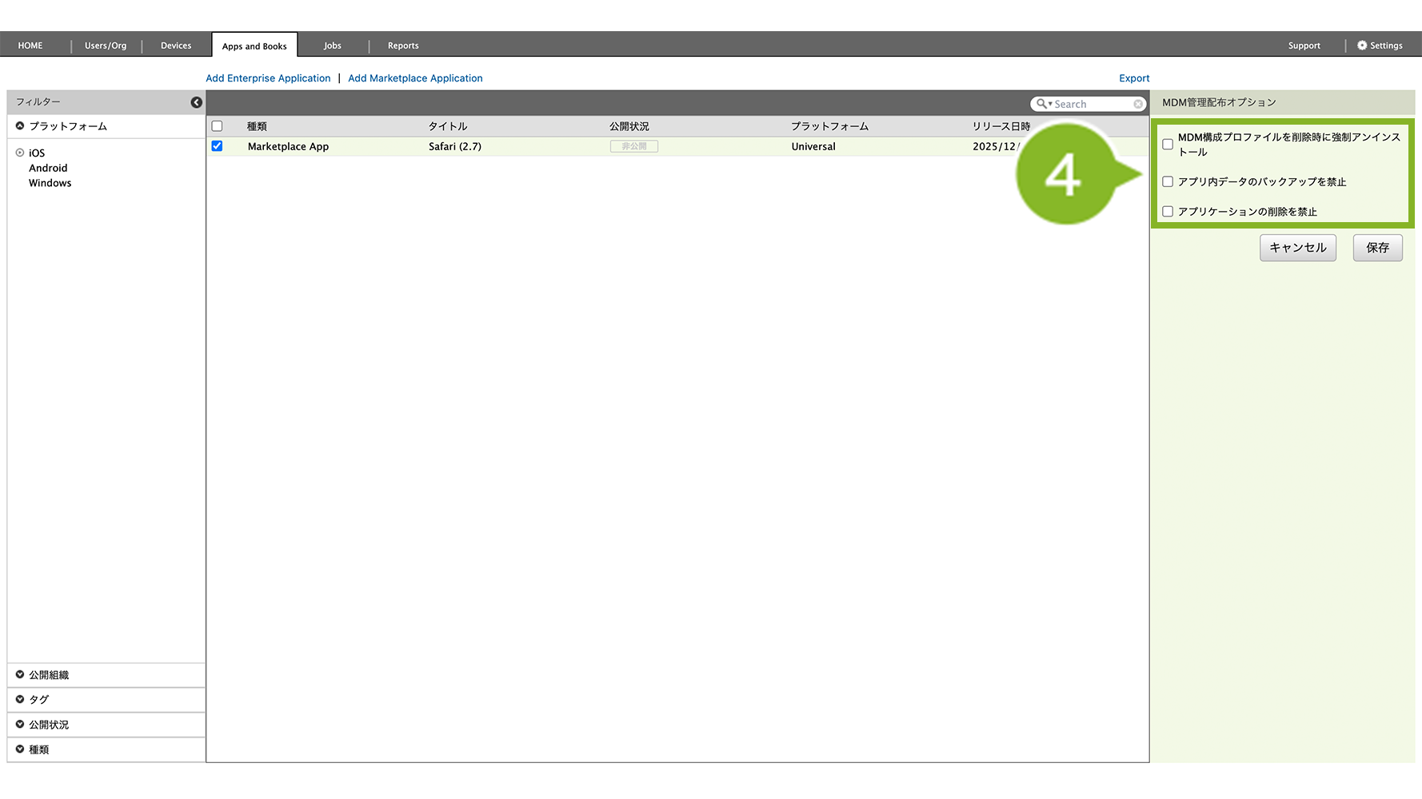Screen dimensions: 1422x799
Task: Click into the Search input field
Action: click(x=1092, y=104)
